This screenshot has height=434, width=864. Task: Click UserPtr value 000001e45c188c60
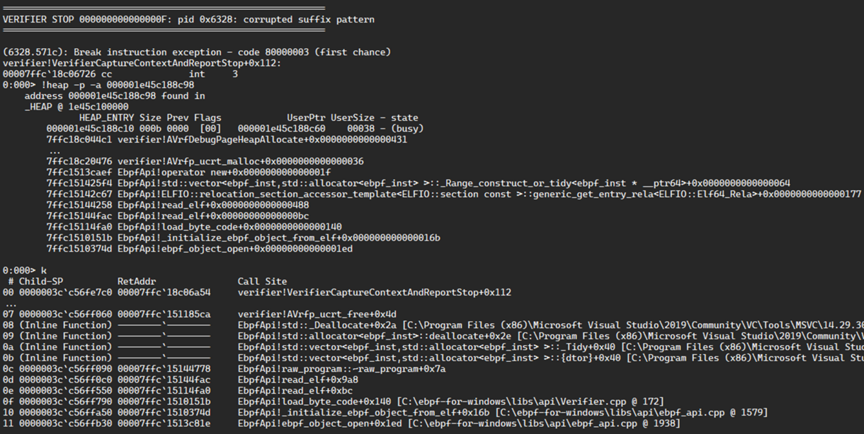(x=281, y=129)
